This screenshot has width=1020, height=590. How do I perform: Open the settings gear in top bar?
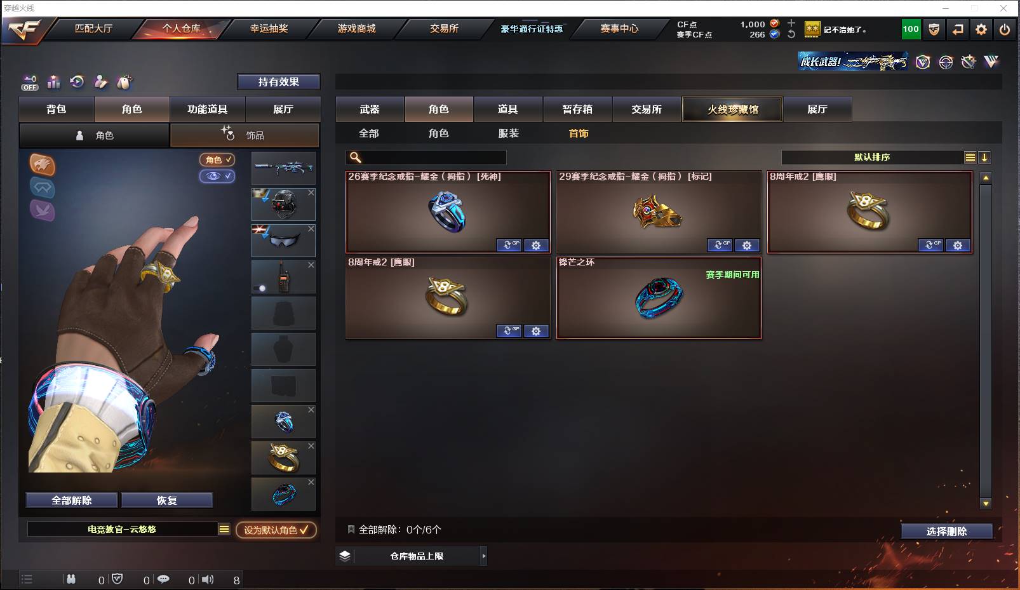coord(981,29)
